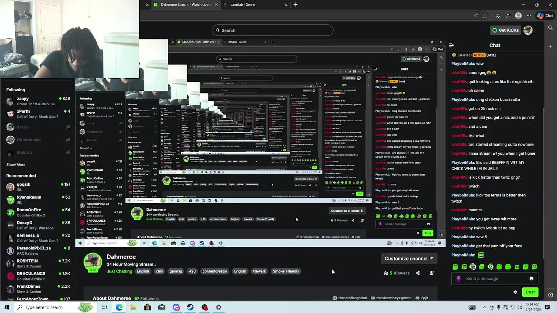The height and width of the screenshot is (313, 557).
Task: Open Steam from the taskbar
Action: coord(190,307)
